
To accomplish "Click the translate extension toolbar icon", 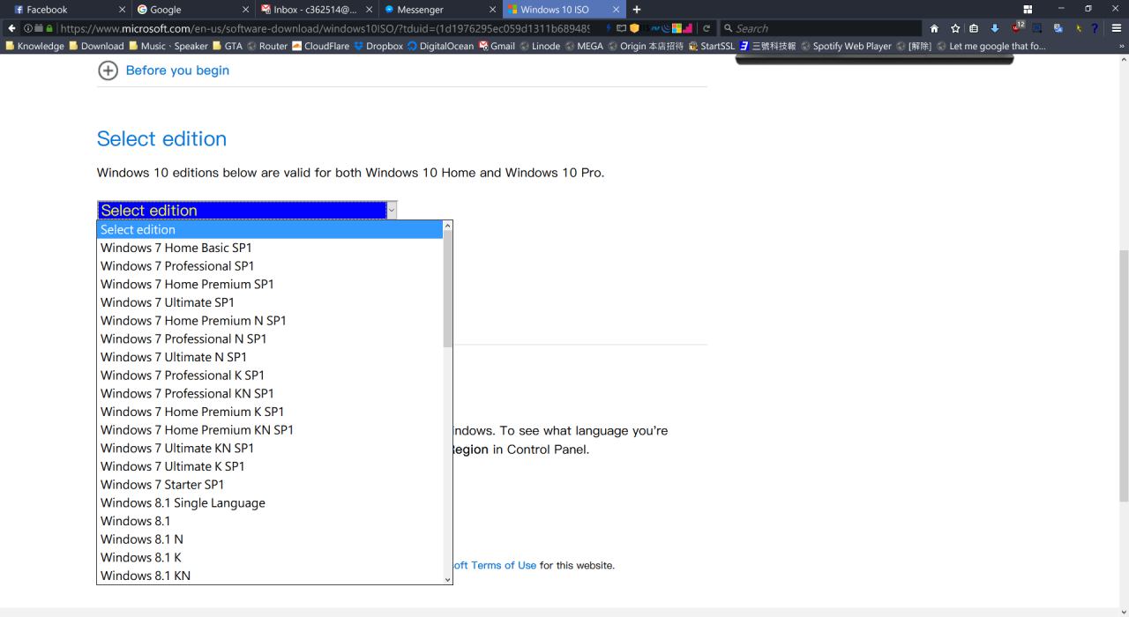I will click(x=1058, y=28).
